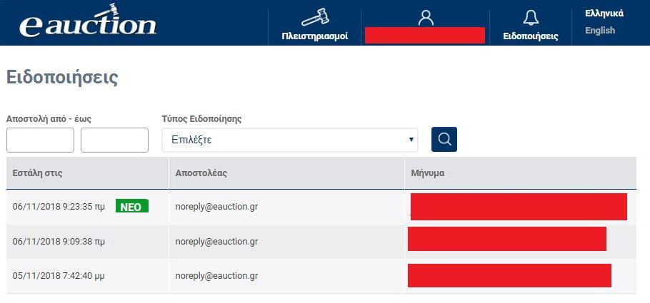The height and width of the screenshot is (303, 650).
Task: Open the notifications bell icon
Action: point(531,18)
